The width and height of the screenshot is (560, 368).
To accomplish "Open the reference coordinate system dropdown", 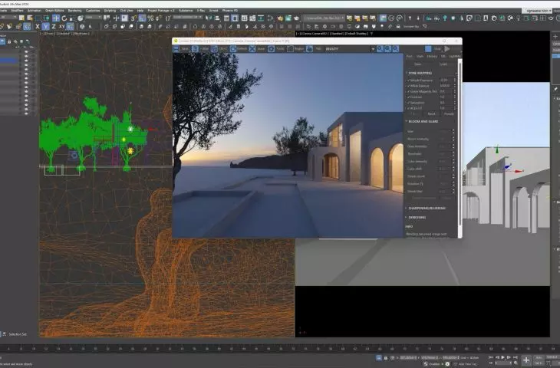I will click(94, 18).
